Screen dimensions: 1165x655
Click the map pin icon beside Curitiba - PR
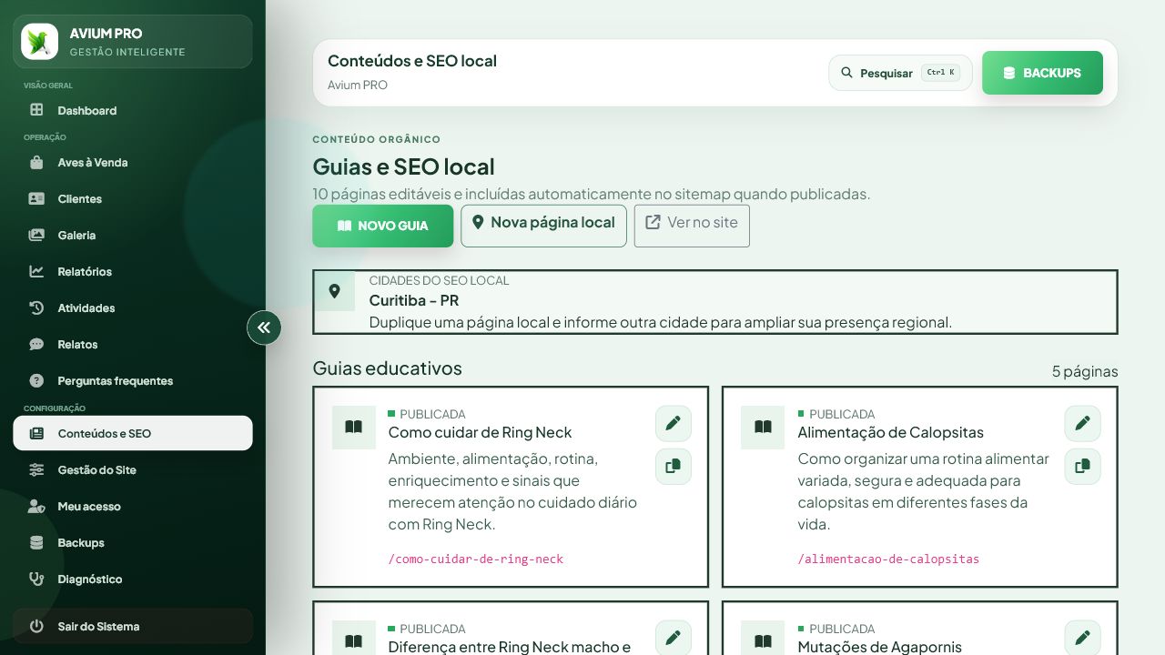(334, 291)
